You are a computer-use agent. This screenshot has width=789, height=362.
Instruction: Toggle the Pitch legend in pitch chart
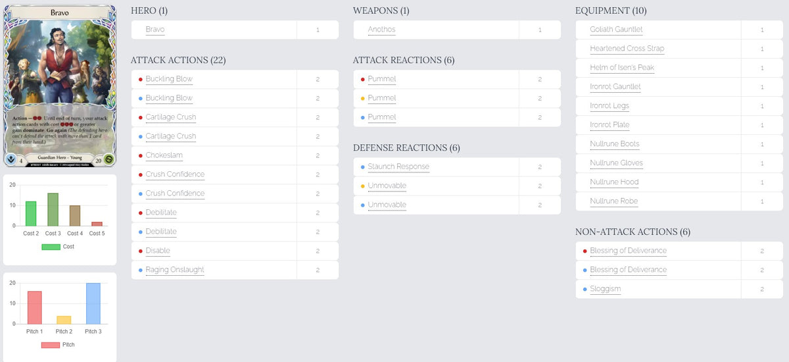pyautogui.click(x=59, y=345)
